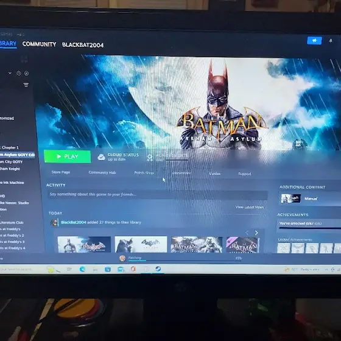Click You've unlocked achievements text
Viewport: 341px width, 341px height.
pos(300,223)
